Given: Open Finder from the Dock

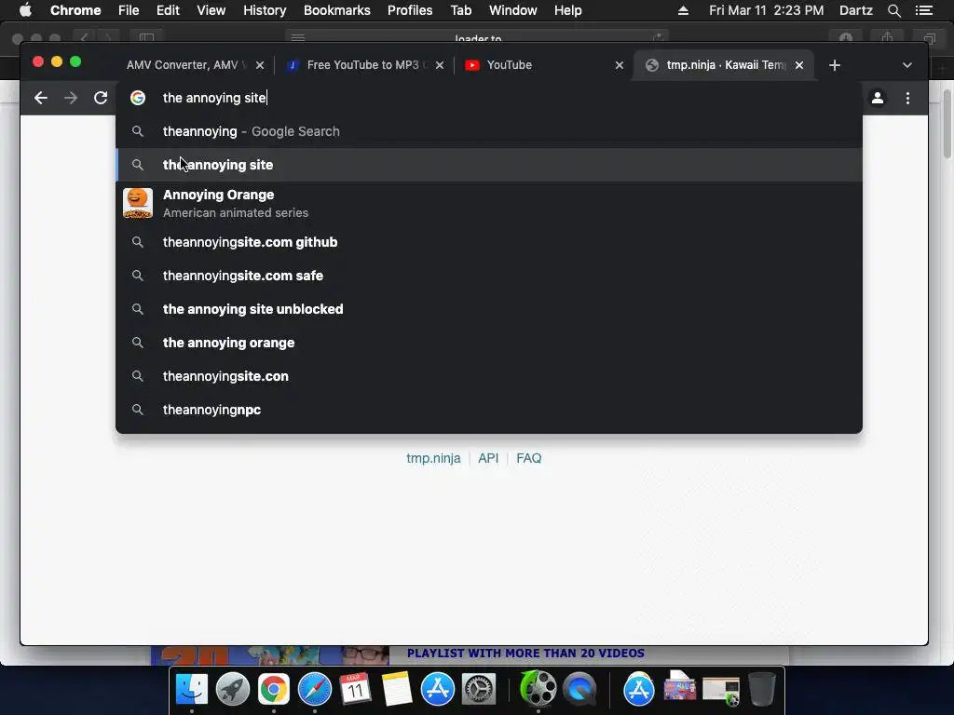Looking at the screenshot, I should [192, 689].
